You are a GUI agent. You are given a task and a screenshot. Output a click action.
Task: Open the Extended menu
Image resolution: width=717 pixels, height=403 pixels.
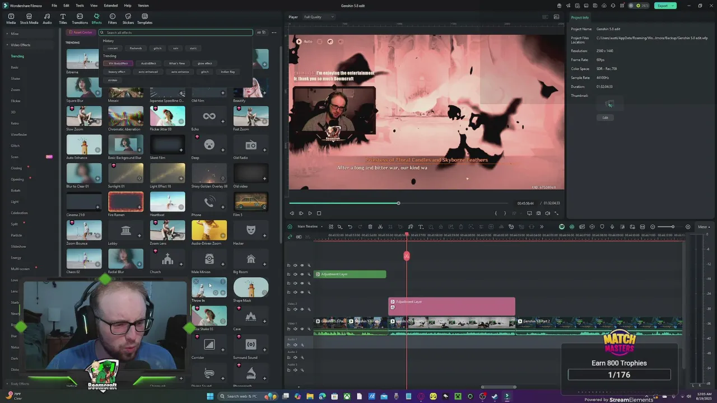[x=110, y=6]
